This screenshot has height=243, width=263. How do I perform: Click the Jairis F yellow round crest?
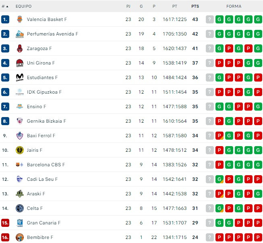pyautogui.click(x=20, y=150)
